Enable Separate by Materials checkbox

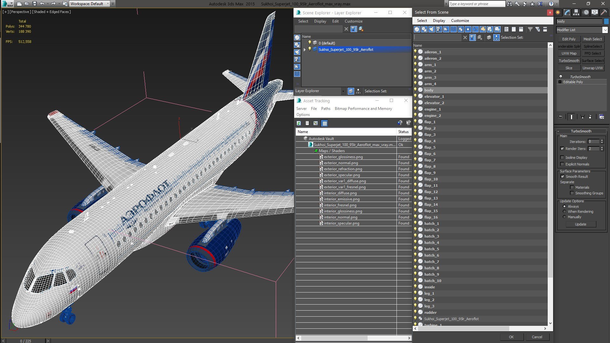click(x=572, y=187)
